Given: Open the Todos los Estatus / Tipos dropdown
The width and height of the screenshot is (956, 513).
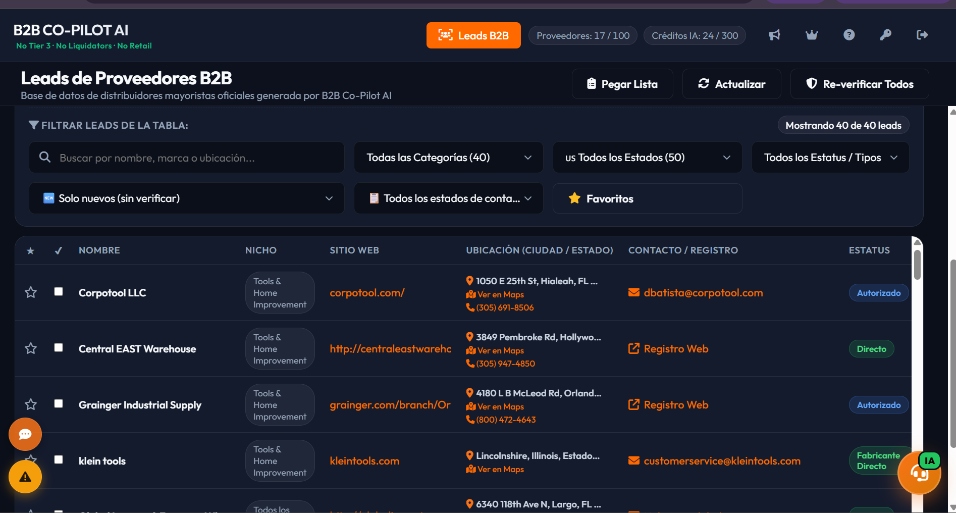Looking at the screenshot, I should click(830, 158).
